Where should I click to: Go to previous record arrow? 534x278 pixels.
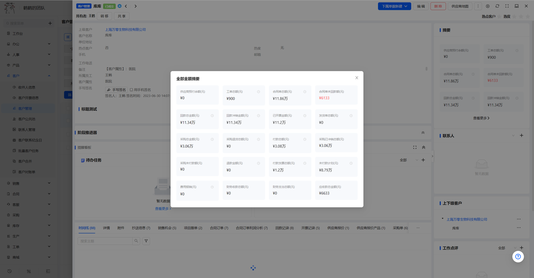tap(126, 6)
